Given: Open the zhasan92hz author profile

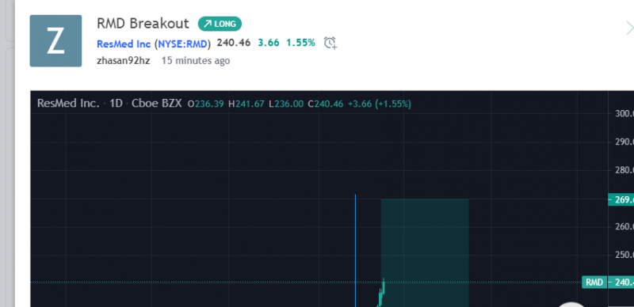Looking at the screenshot, I should (124, 61).
